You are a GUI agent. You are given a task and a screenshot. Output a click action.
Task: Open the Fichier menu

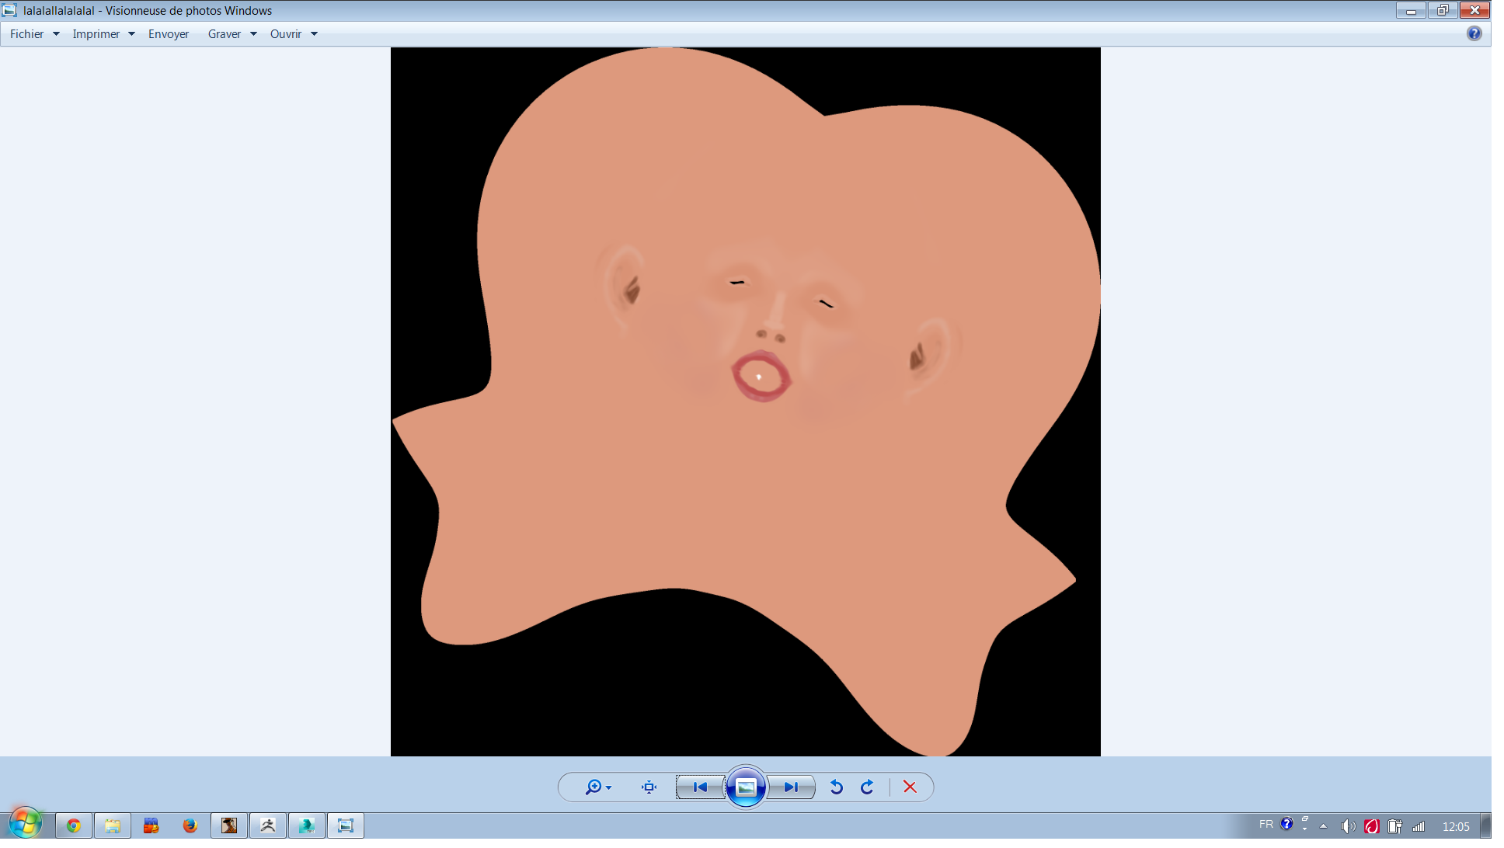click(26, 34)
